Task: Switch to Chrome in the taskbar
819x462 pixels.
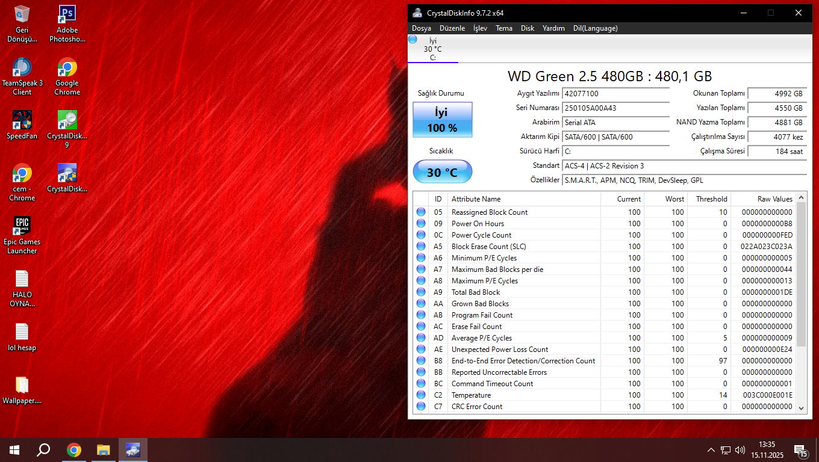Action: (74, 450)
